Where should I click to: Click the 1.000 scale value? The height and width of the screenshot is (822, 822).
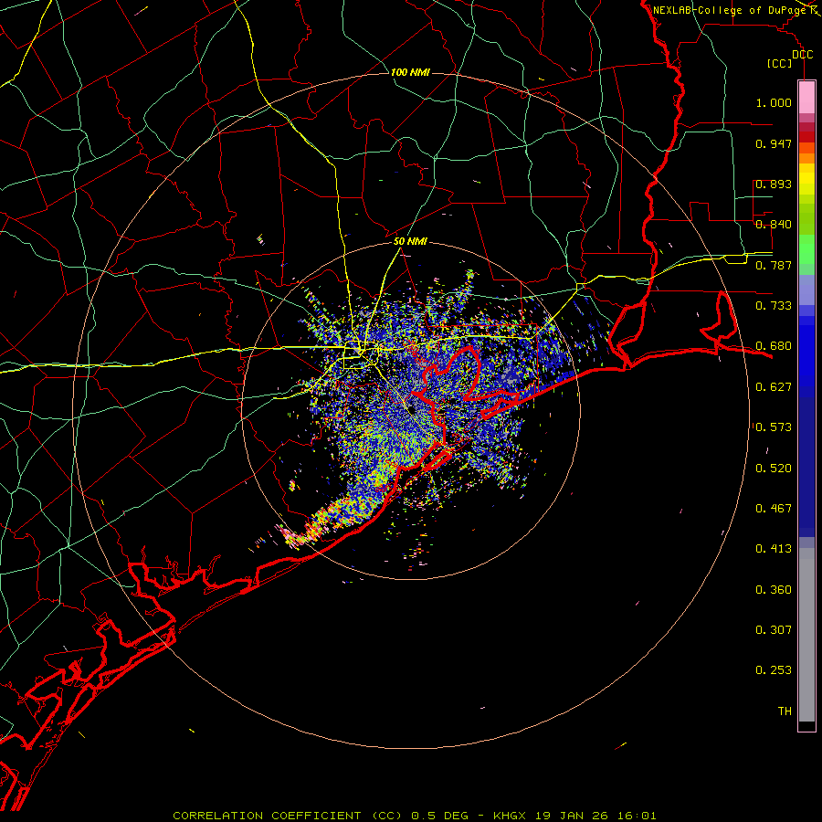pos(774,102)
